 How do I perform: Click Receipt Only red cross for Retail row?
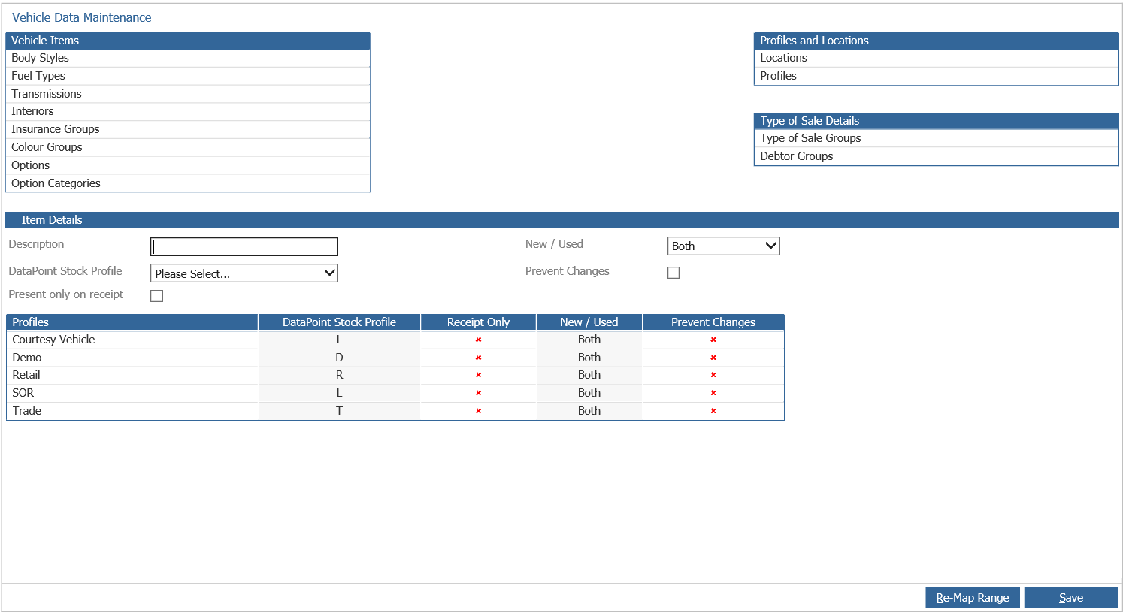(478, 375)
